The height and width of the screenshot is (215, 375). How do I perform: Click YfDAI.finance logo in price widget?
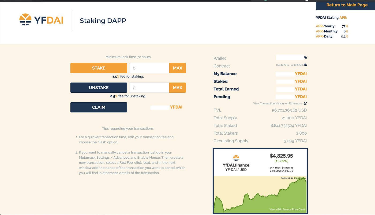[x=236, y=158]
